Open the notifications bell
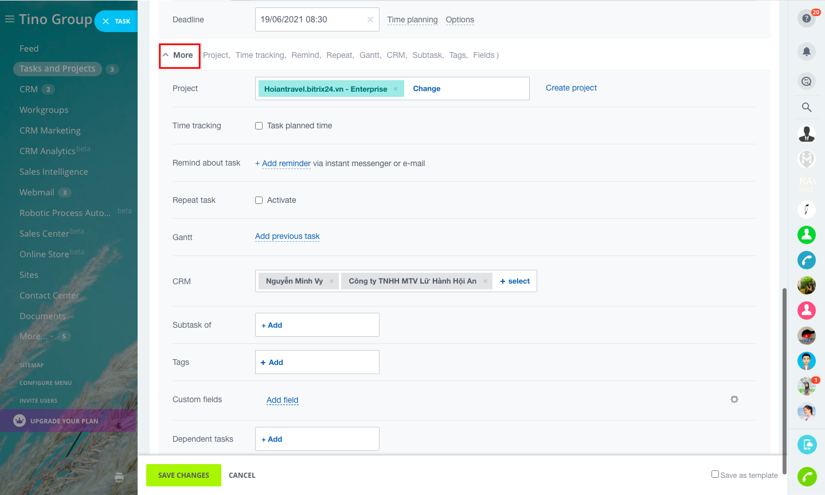This screenshot has height=495, width=825. coord(807,52)
